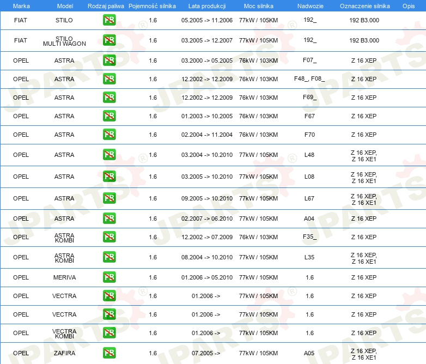The image size is (426, 364).
Task: Click the date range 03.2000 -> 05.2005
Action: click(207, 60)
